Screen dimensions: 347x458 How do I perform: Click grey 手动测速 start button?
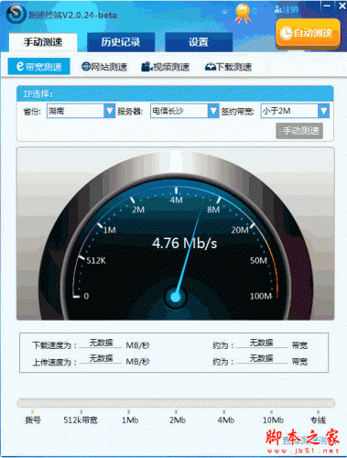click(x=299, y=131)
